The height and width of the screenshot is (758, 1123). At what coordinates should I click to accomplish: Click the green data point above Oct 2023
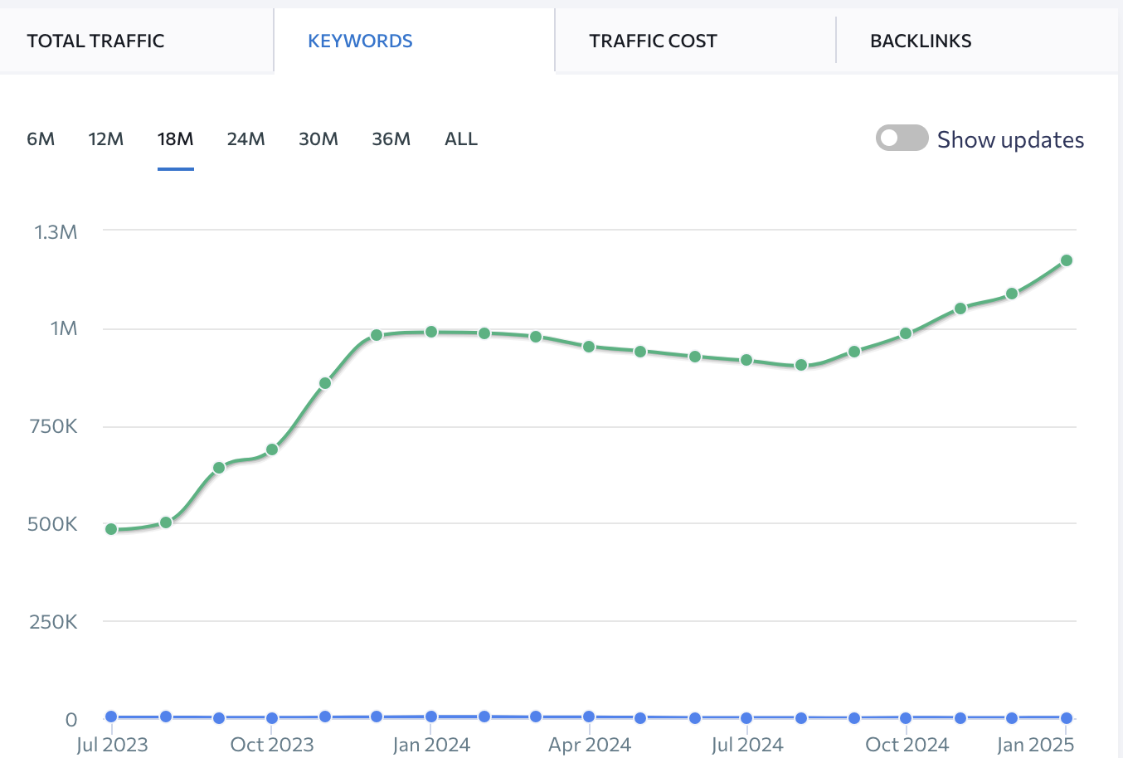272,449
